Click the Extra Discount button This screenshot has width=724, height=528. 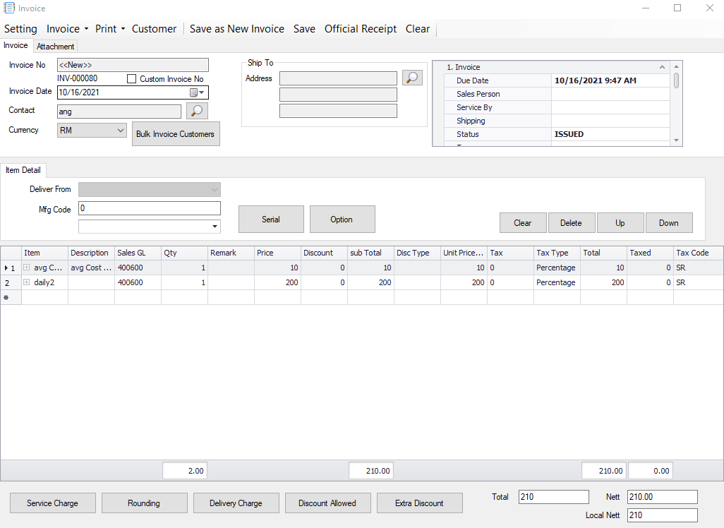click(x=419, y=503)
